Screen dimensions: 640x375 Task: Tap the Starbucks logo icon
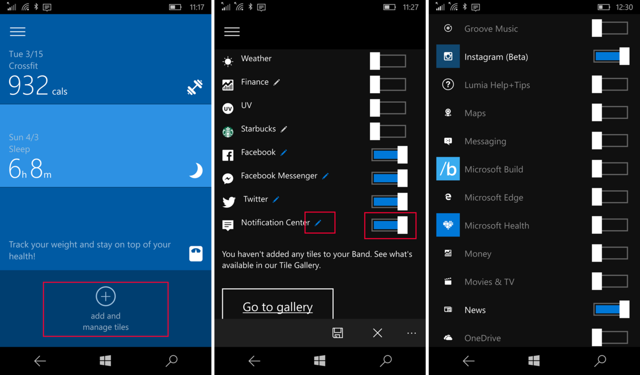coord(228,131)
